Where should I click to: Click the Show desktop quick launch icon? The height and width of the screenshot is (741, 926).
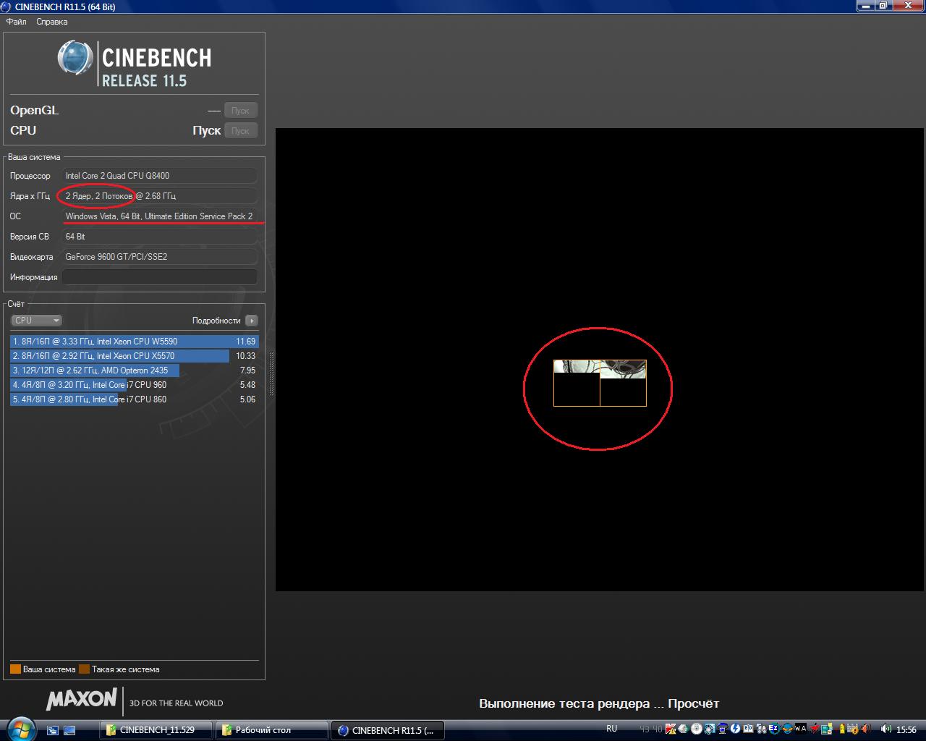(69, 730)
